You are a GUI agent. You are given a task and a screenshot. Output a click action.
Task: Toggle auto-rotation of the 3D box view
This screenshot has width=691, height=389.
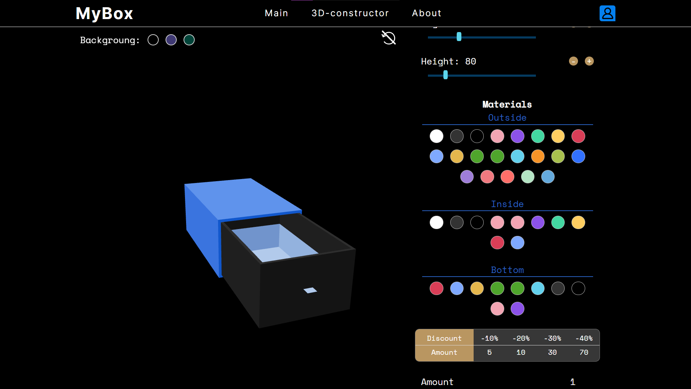pyautogui.click(x=389, y=38)
